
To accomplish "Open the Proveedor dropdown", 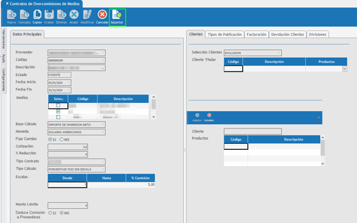I will [x=103, y=53].
